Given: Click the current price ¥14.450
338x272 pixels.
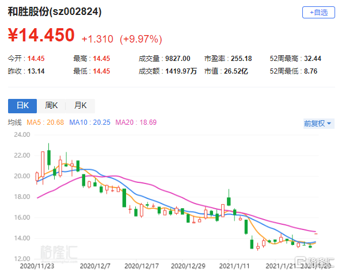Looking at the screenshot, I should [41, 35].
